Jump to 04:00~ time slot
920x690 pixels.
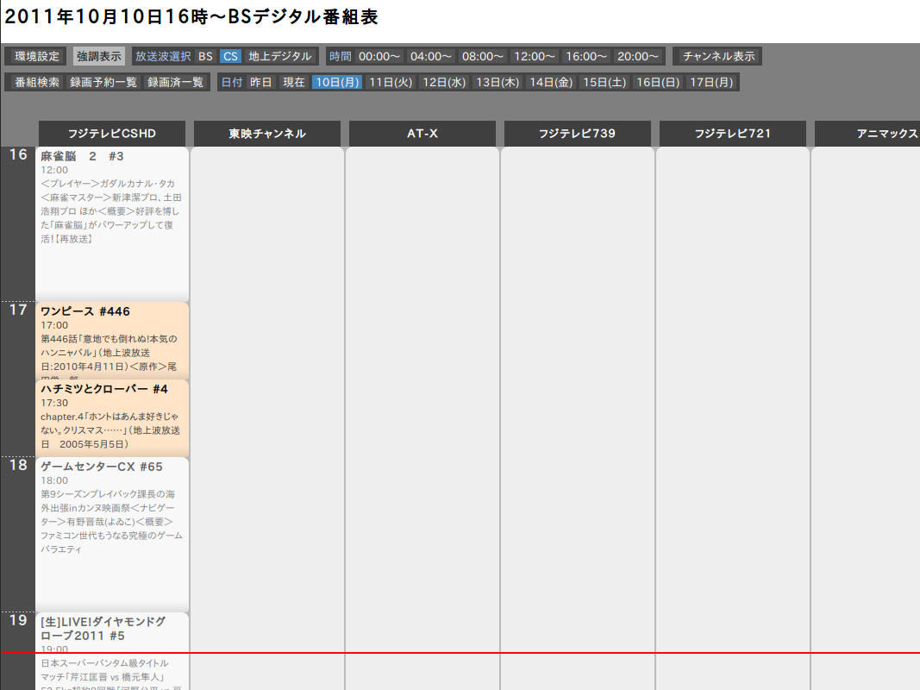click(430, 56)
